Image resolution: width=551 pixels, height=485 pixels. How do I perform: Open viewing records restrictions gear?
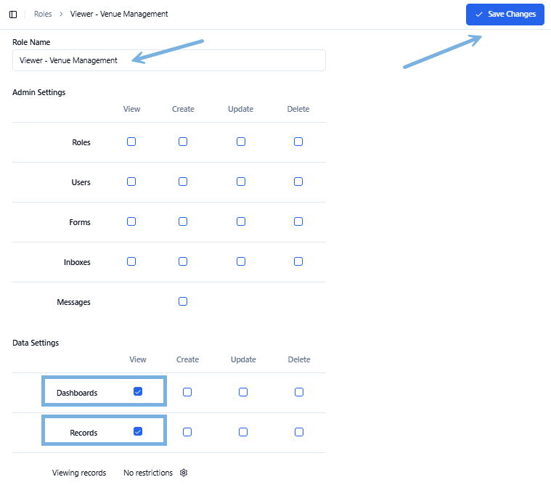point(184,473)
